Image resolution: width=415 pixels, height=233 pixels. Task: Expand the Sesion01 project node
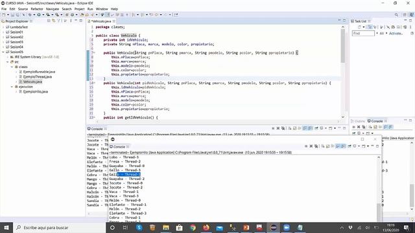coord(3,32)
